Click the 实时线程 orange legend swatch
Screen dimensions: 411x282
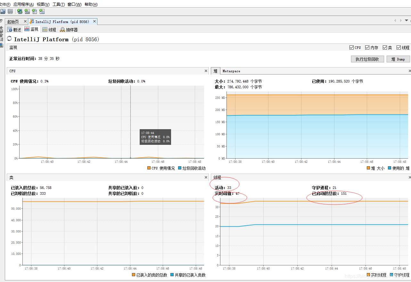coord(368,275)
